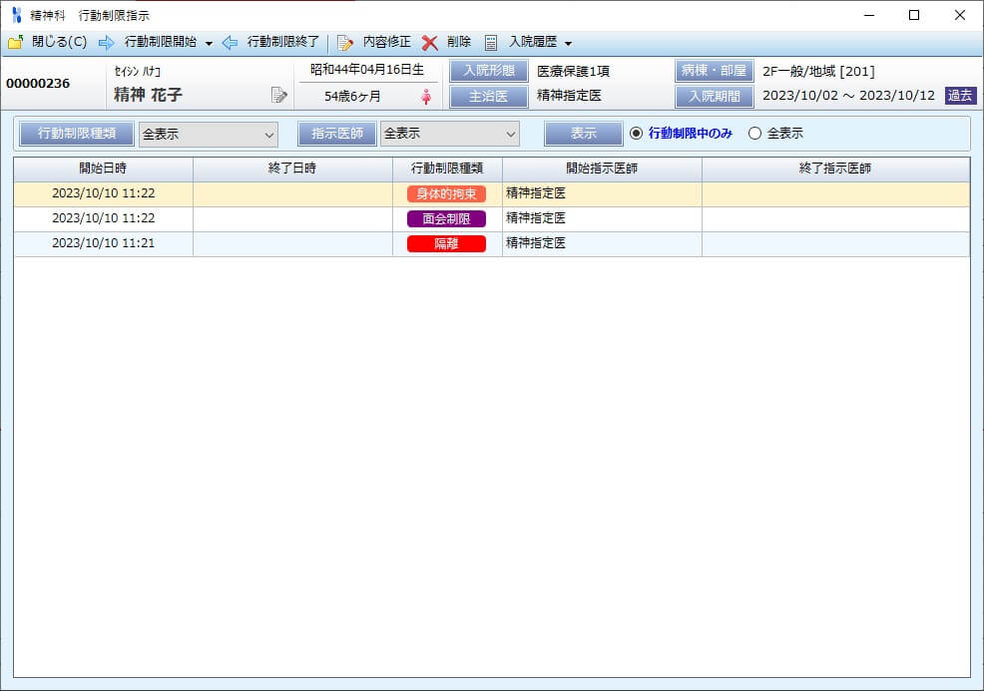Image resolution: width=984 pixels, height=691 pixels.
Task: Click the 病棟・部屋 button
Action: click(x=714, y=71)
